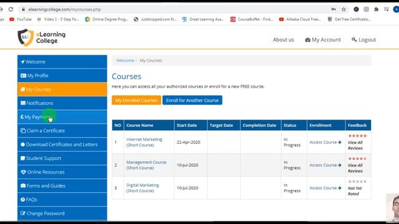Click grey stars in Digital Marketing row
This screenshot has height=224, width=399.
[x=357, y=181]
